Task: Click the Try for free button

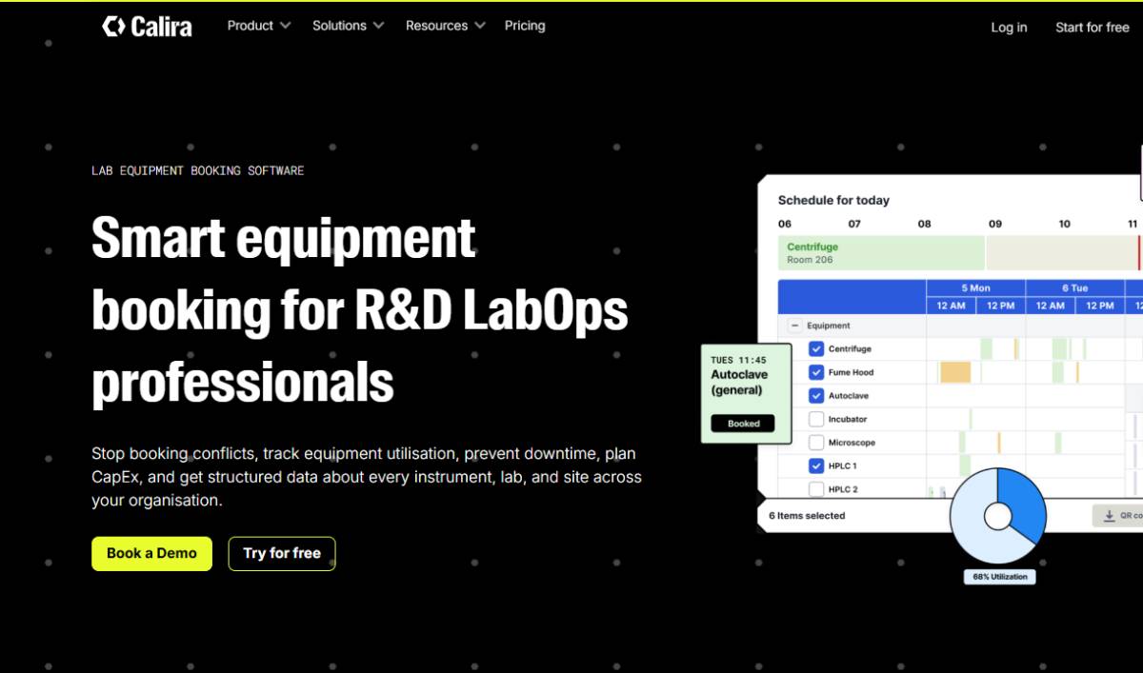Action: (x=282, y=553)
